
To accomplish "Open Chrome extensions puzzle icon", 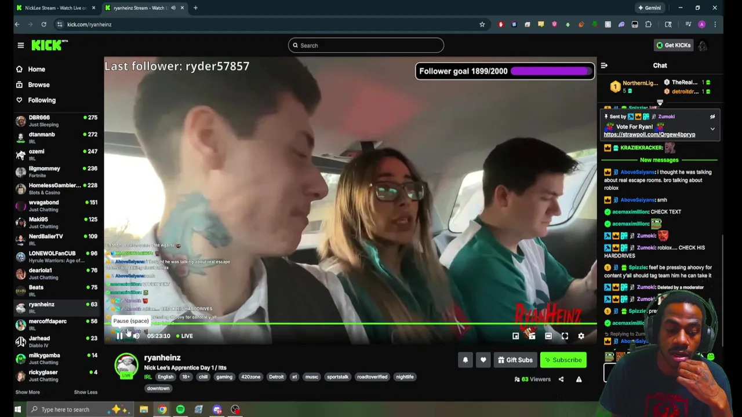I will tap(648, 24).
